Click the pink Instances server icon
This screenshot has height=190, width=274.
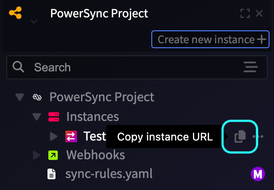[54, 117]
